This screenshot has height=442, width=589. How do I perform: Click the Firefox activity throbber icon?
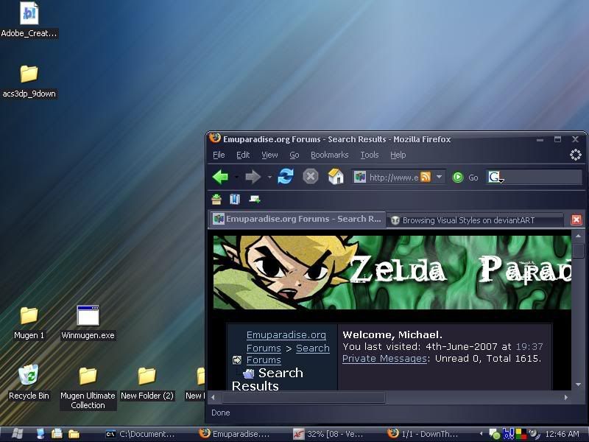(x=576, y=155)
